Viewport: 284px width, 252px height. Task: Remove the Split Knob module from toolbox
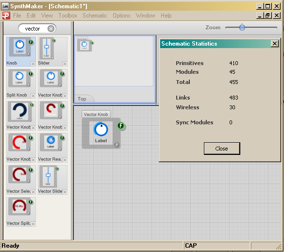tap(33, 96)
